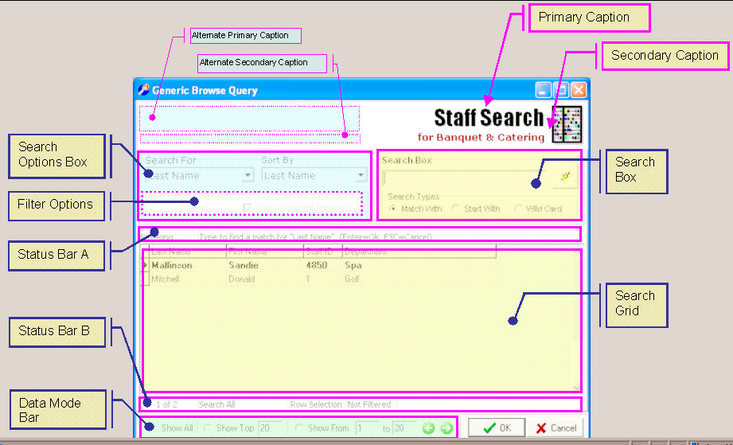
Task: Click the lightning bolt search icon
Action: point(565,177)
